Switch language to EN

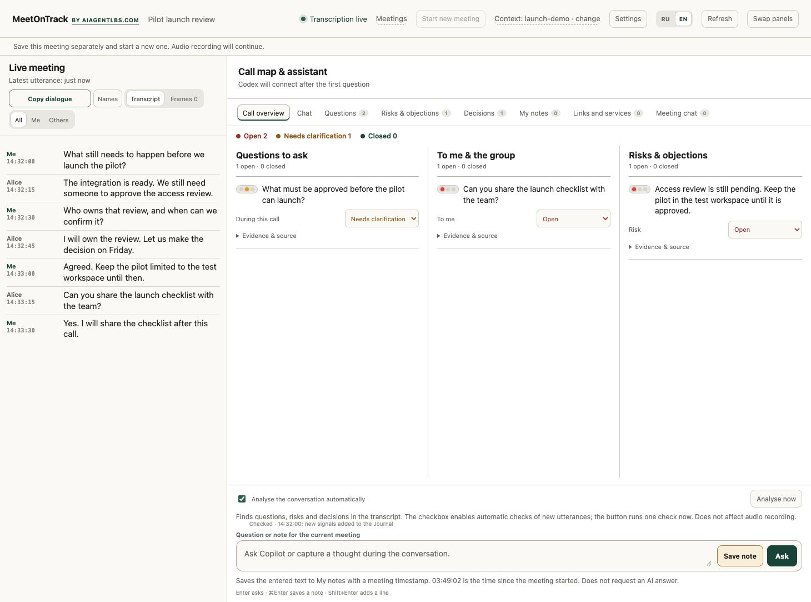tap(683, 19)
